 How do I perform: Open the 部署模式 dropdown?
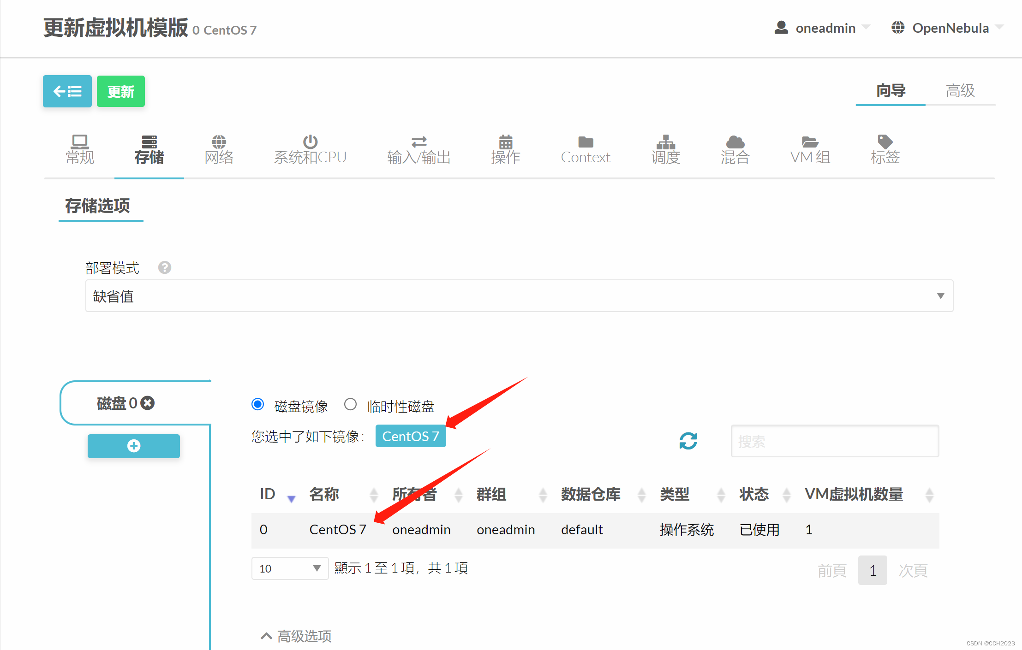[519, 296]
